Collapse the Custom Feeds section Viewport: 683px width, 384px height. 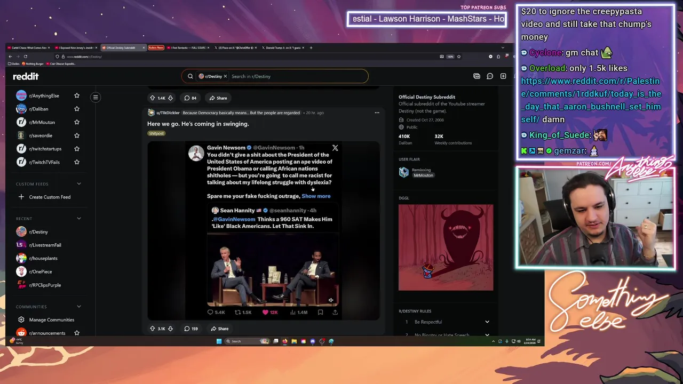pyautogui.click(x=79, y=184)
